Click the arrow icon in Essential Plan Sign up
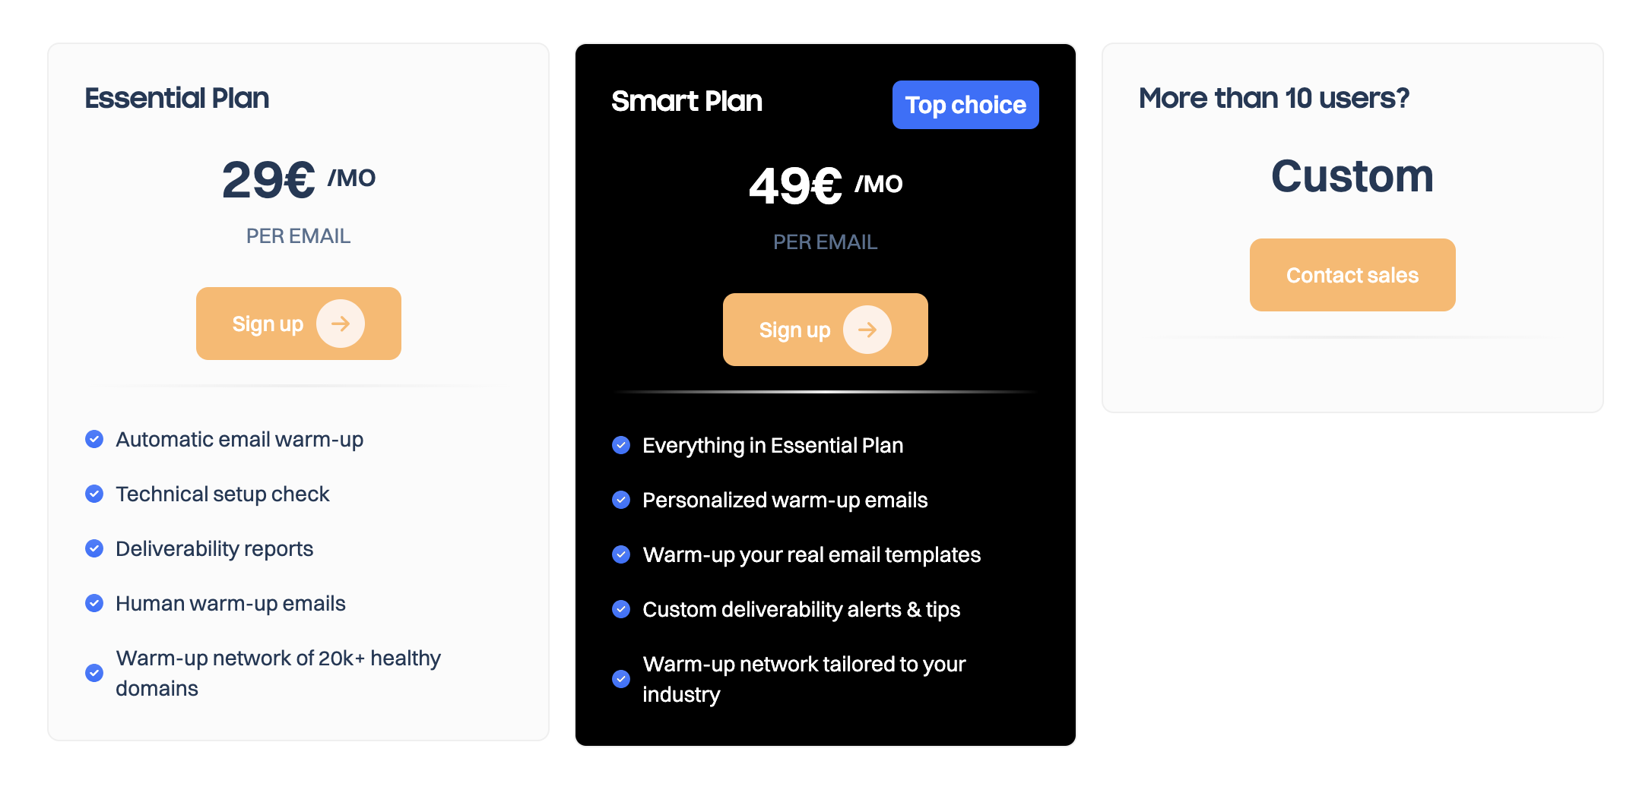This screenshot has height=799, width=1636. point(341,324)
